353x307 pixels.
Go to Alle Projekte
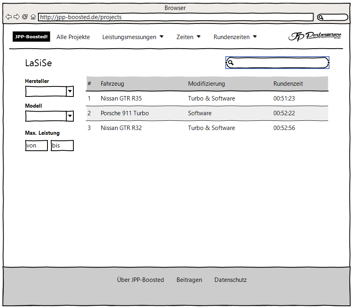click(x=73, y=37)
